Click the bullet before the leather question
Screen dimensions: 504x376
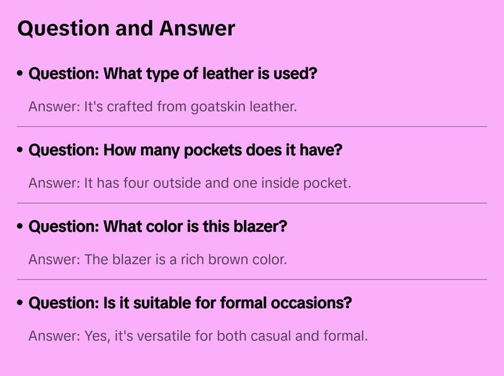point(21,74)
